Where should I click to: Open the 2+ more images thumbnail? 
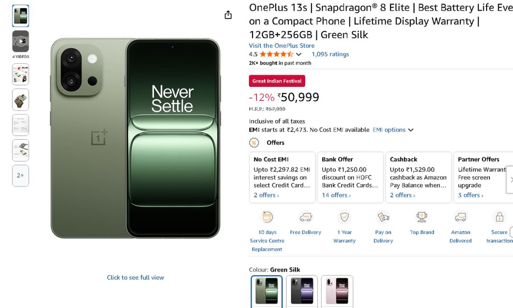click(x=21, y=175)
